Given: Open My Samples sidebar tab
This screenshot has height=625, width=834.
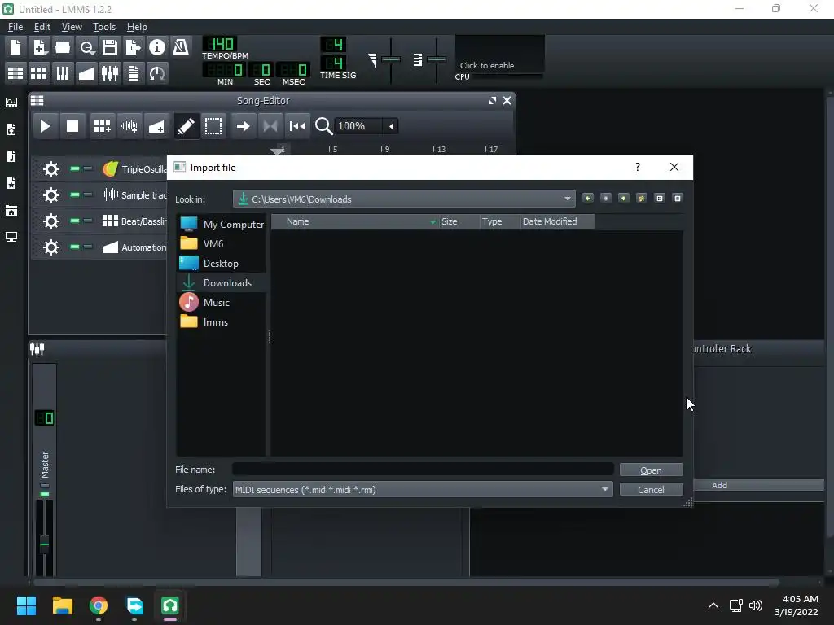Looking at the screenshot, I should tap(11, 156).
